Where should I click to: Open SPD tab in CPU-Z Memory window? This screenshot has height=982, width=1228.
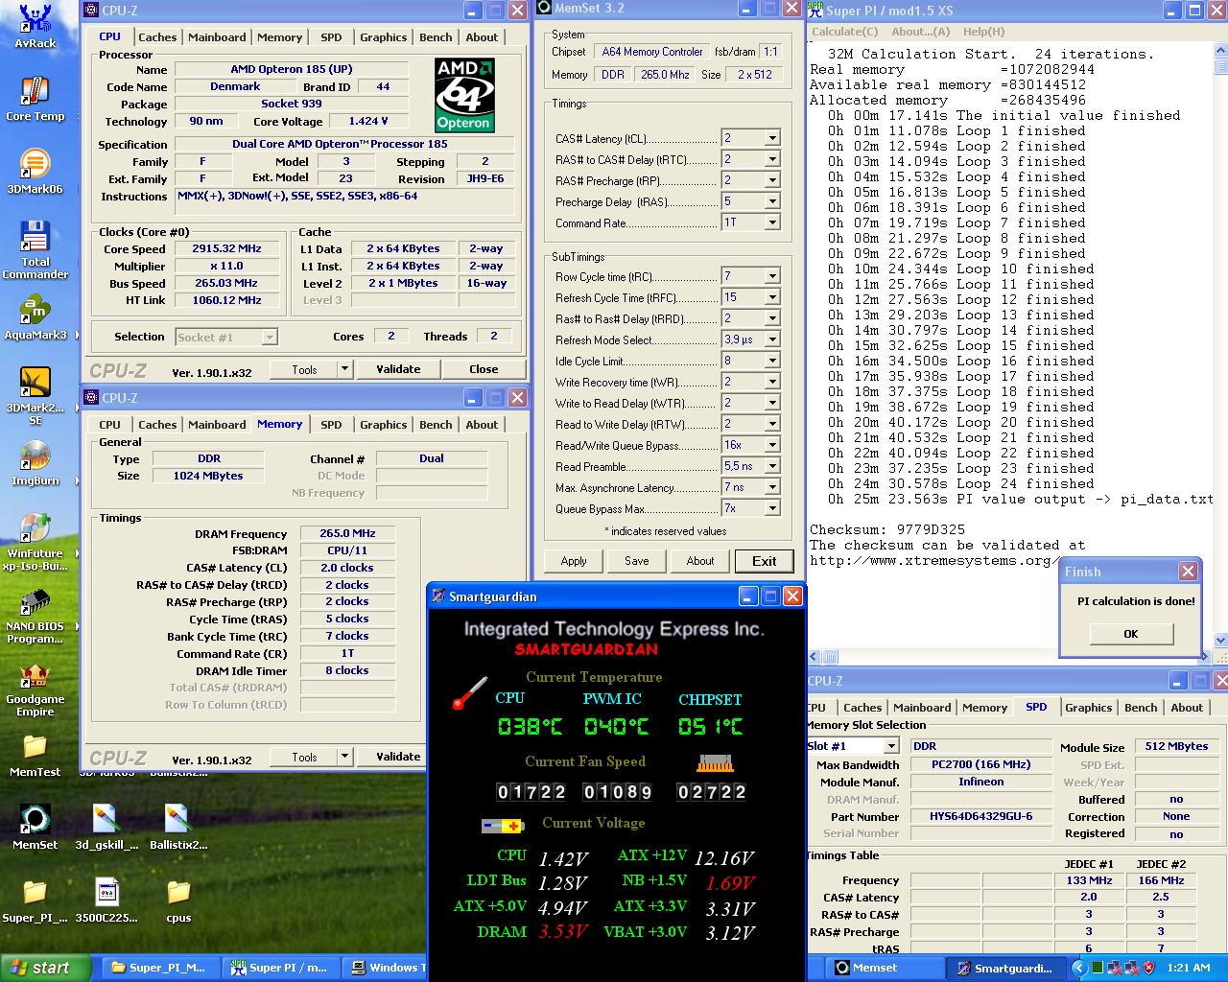(x=331, y=425)
